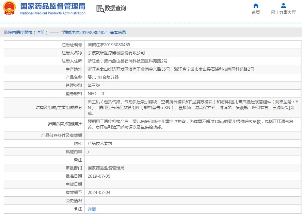Click the 批准日期 row label
Screen dimensions: 302x215
(74, 176)
